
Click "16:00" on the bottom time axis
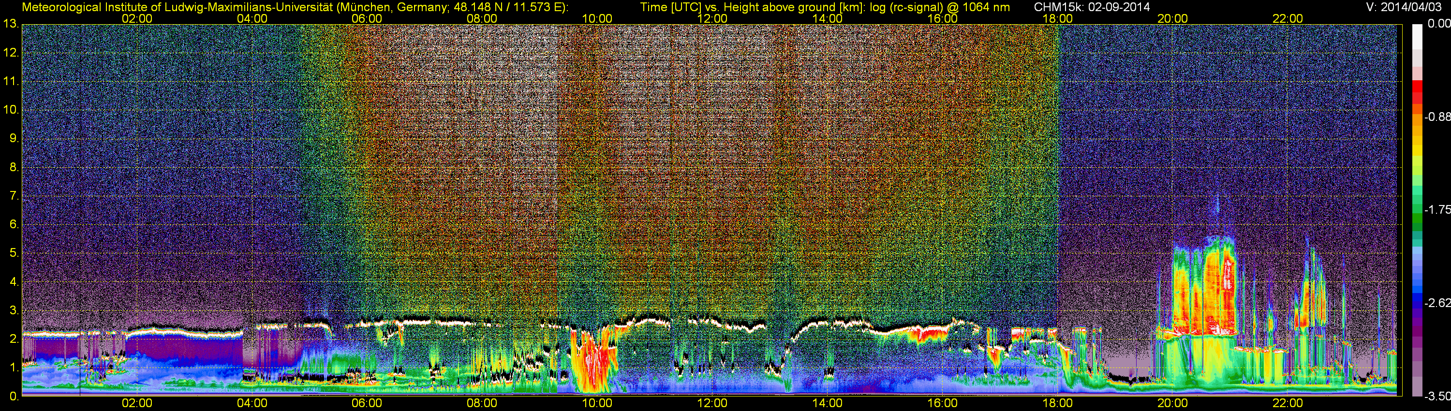pyautogui.click(x=942, y=403)
